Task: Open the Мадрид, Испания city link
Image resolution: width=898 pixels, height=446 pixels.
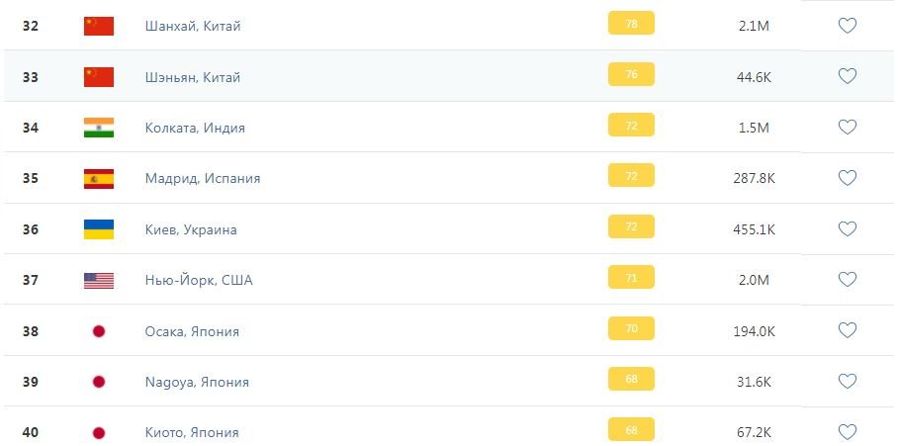Action: tap(202, 179)
